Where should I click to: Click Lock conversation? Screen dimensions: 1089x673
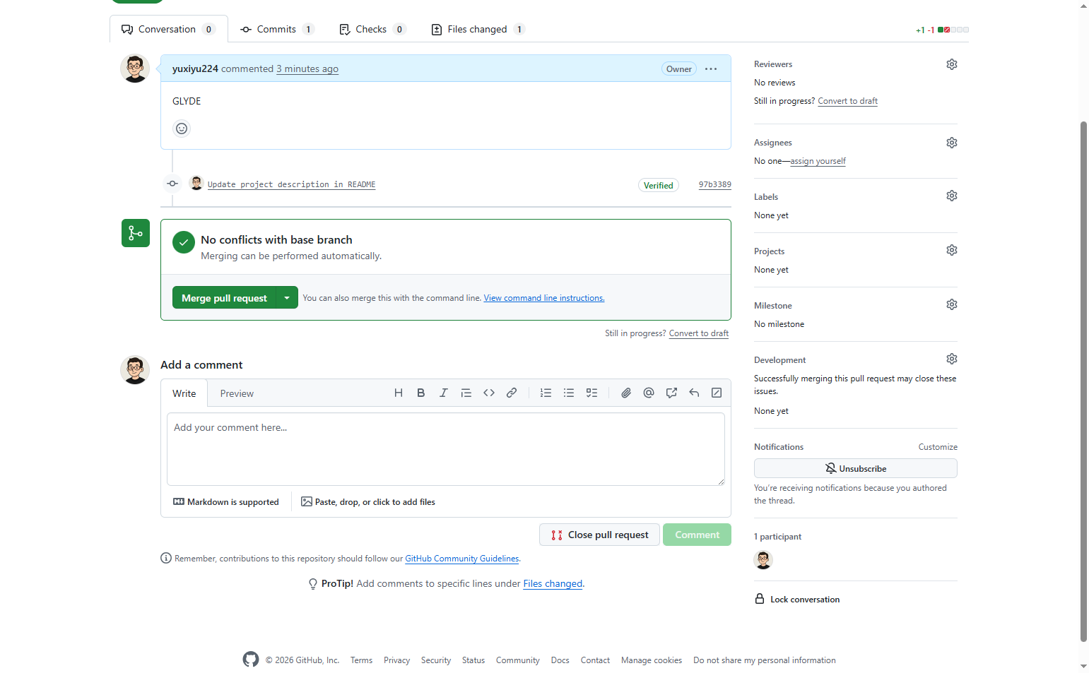[x=797, y=599]
